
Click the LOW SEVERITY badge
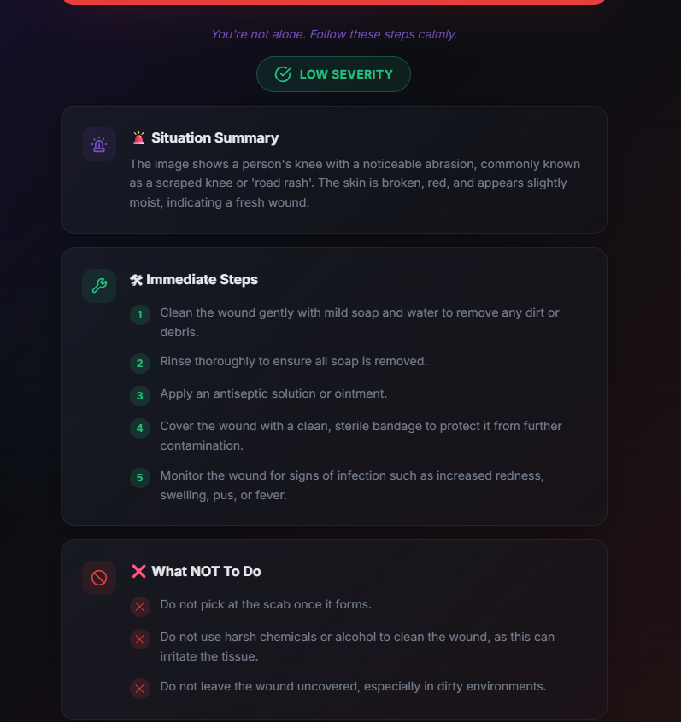pos(333,74)
